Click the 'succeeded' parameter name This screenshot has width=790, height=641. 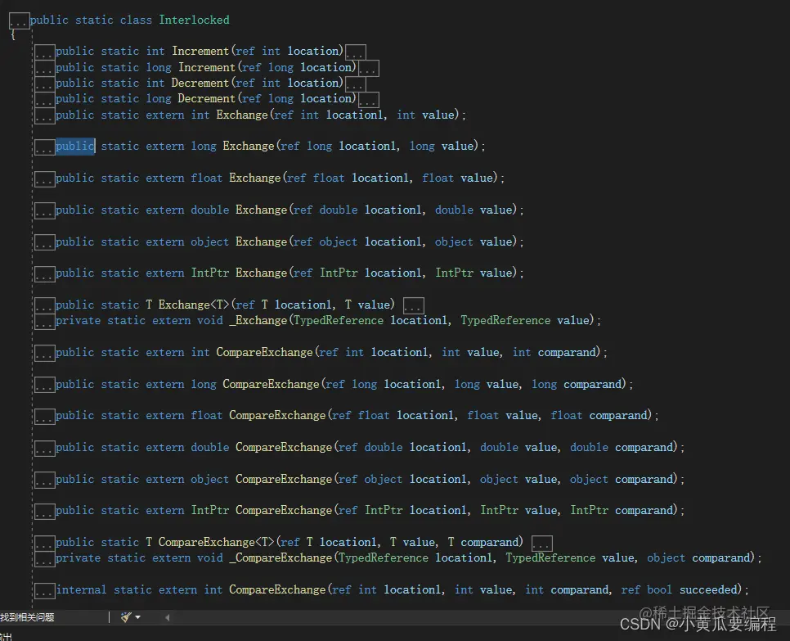click(x=708, y=589)
